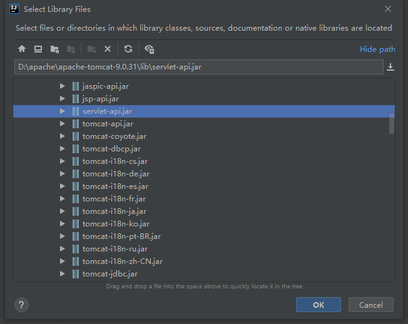
Task: Click jar icon of tomcat-dbcp.jar
Action: (x=76, y=148)
